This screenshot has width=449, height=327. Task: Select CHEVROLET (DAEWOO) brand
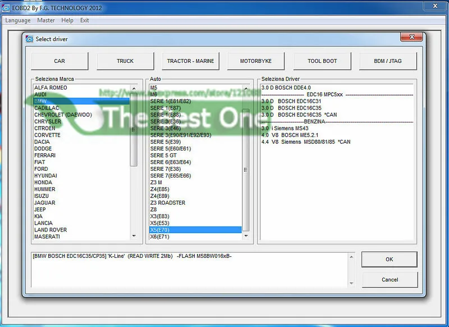click(x=81, y=115)
